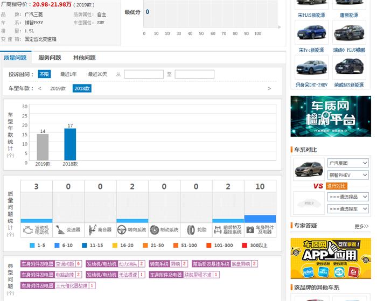Open the 请选择车 compare series dropdown
Screen dimensions: 377x301
click(x=348, y=209)
